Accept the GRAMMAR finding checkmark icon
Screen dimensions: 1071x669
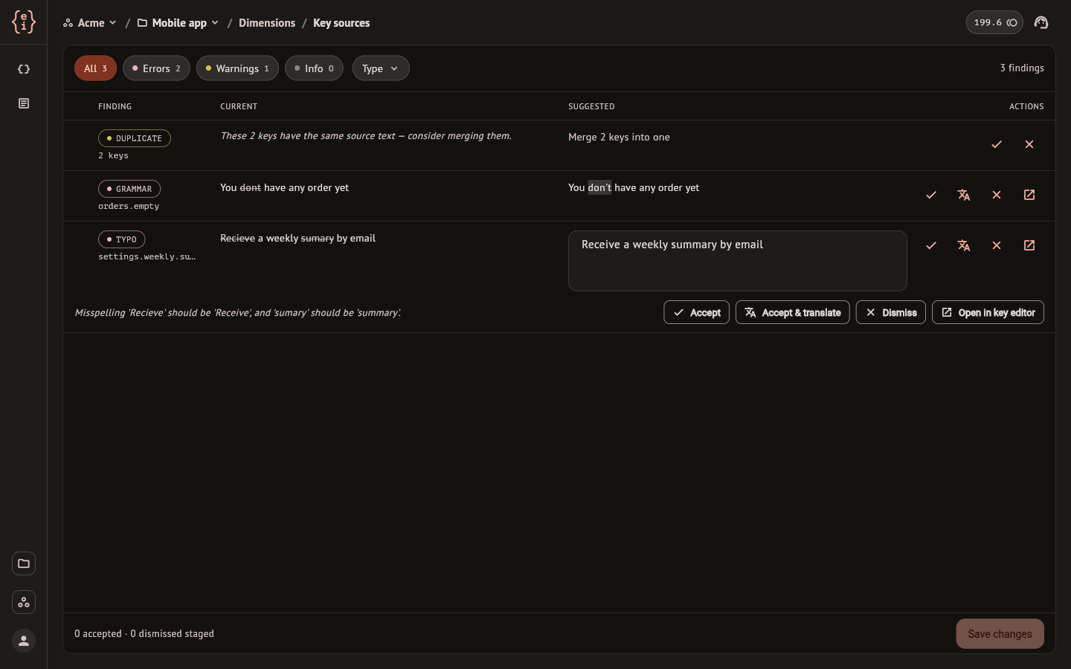pyautogui.click(x=931, y=195)
